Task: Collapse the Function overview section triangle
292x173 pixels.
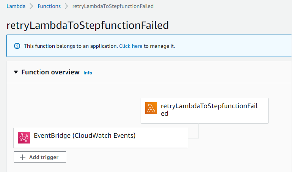Action: pyautogui.click(x=16, y=72)
